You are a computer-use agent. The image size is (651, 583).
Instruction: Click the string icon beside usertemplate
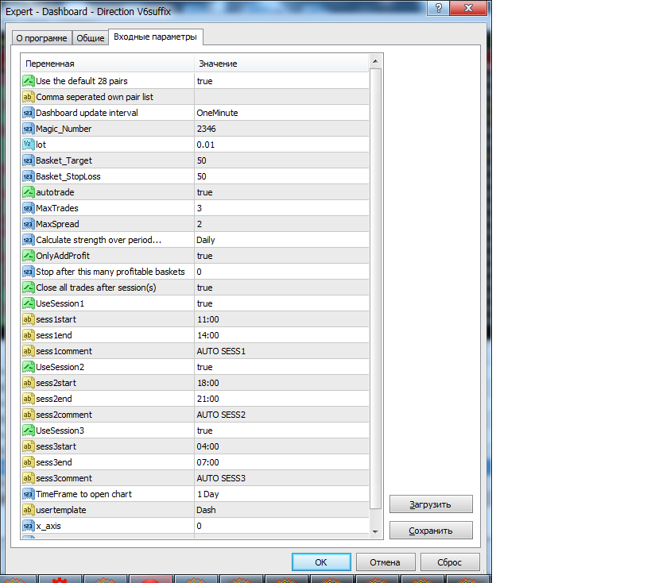point(29,510)
